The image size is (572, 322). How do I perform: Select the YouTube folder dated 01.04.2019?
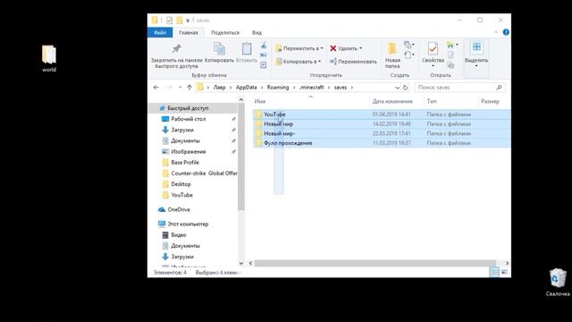(382, 114)
